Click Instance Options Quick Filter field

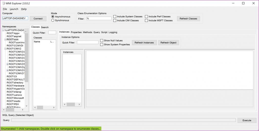click(88, 42)
